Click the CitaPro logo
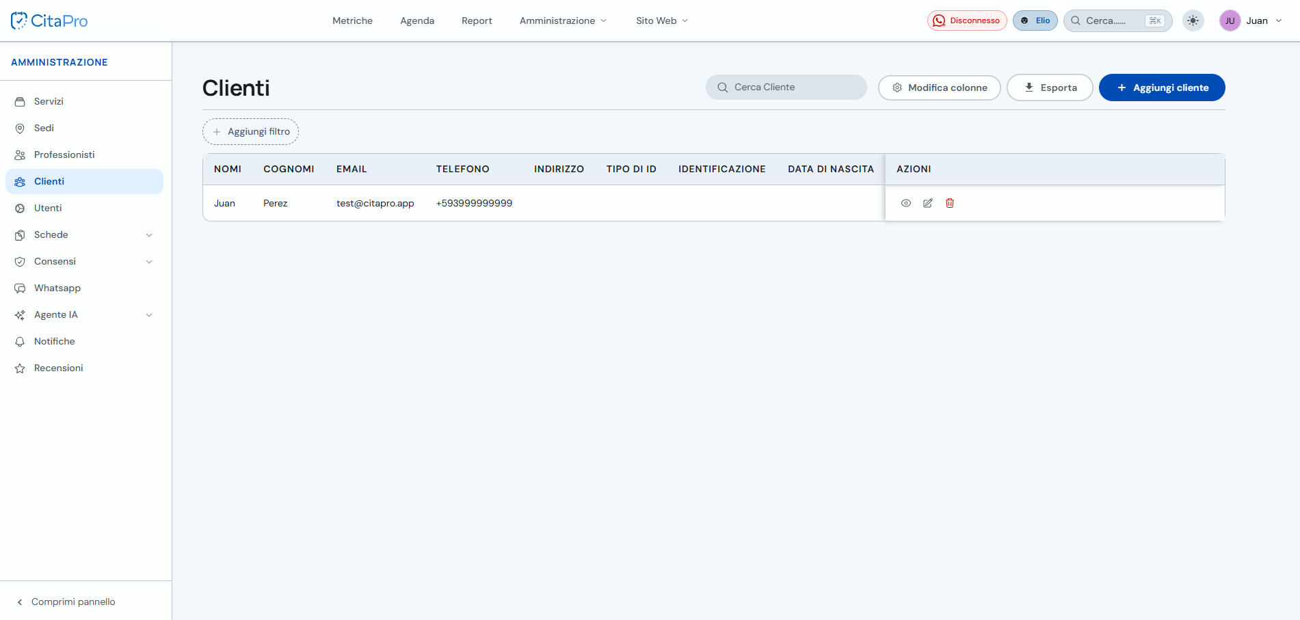1300x620 pixels. pyautogui.click(x=49, y=21)
